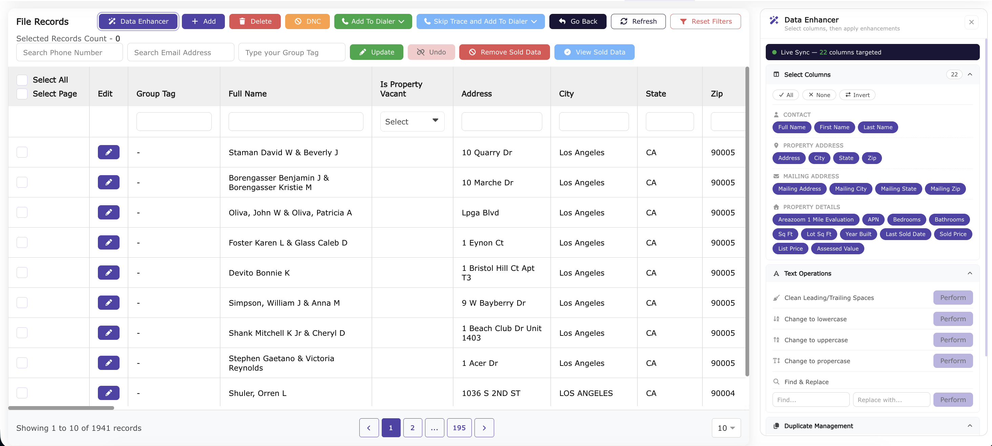The width and height of the screenshot is (992, 446).
Task: Select the checkbox for Devito Bonnie K
Action: pyautogui.click(x=22, y=273)
